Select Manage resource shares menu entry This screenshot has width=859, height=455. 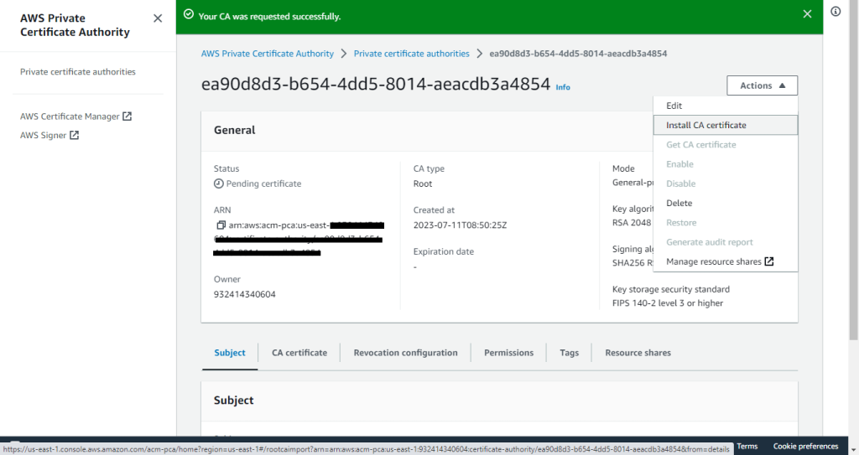(x=726, y=261)
